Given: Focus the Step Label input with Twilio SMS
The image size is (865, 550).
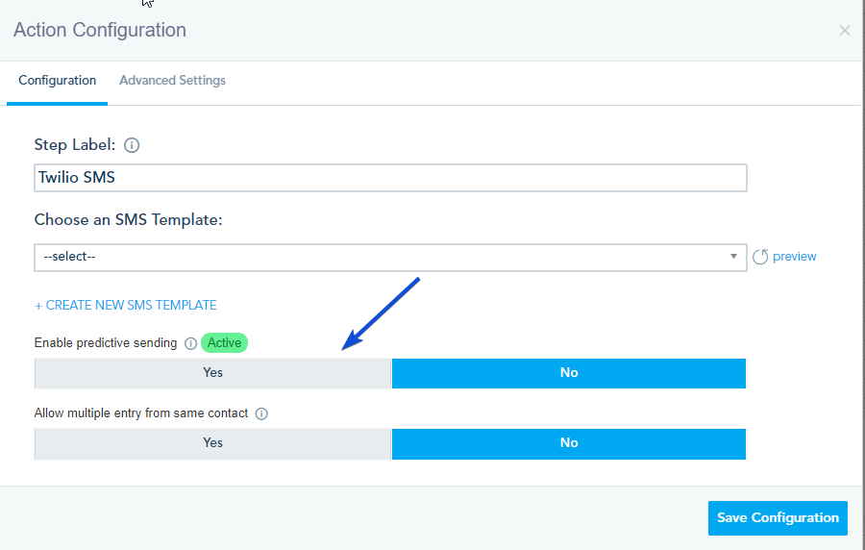Looking at the screenshot, I should [x=390, y=178].
